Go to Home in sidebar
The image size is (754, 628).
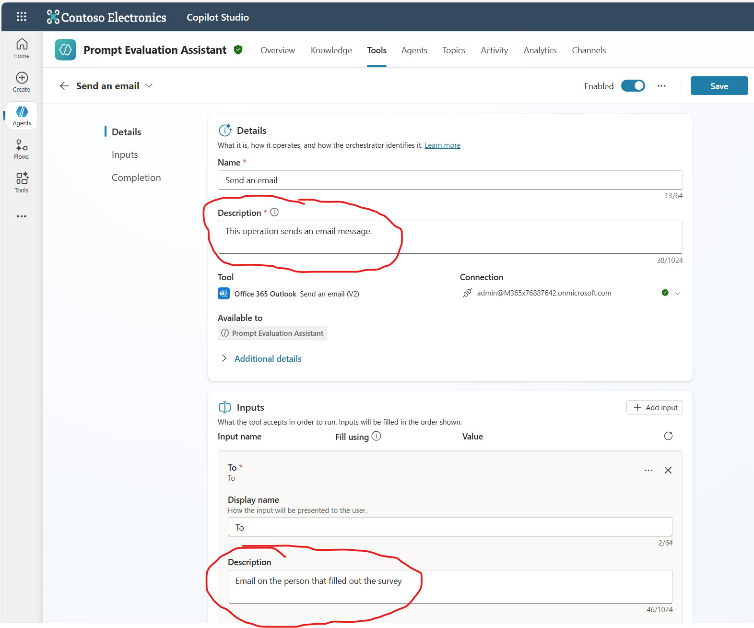(22, 48)
